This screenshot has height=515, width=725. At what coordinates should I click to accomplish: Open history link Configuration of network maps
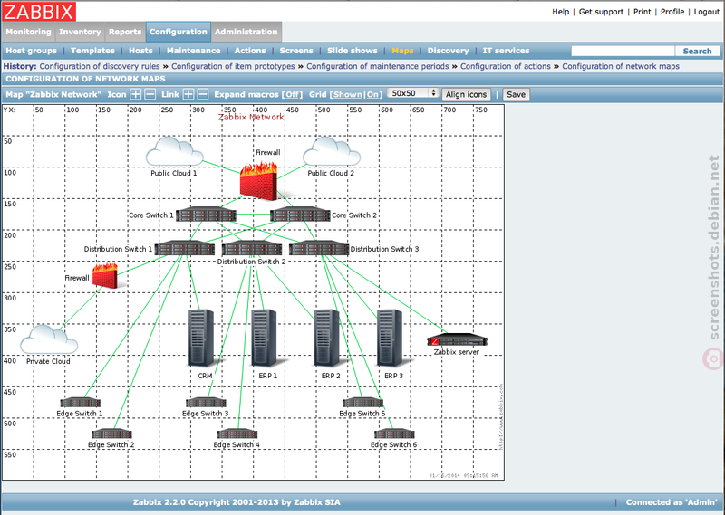[621, 66]
